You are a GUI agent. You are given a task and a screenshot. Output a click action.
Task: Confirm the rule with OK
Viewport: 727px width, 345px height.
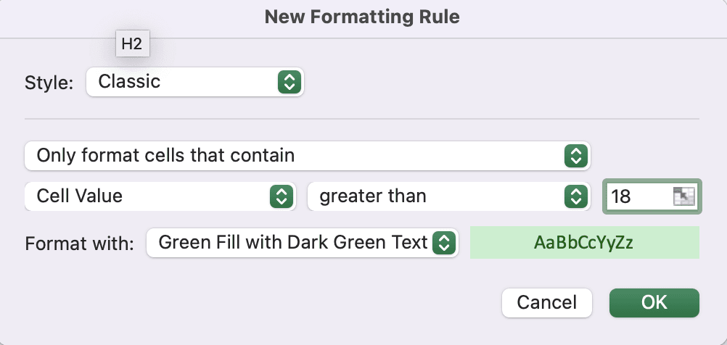click(x=654, y=302)
